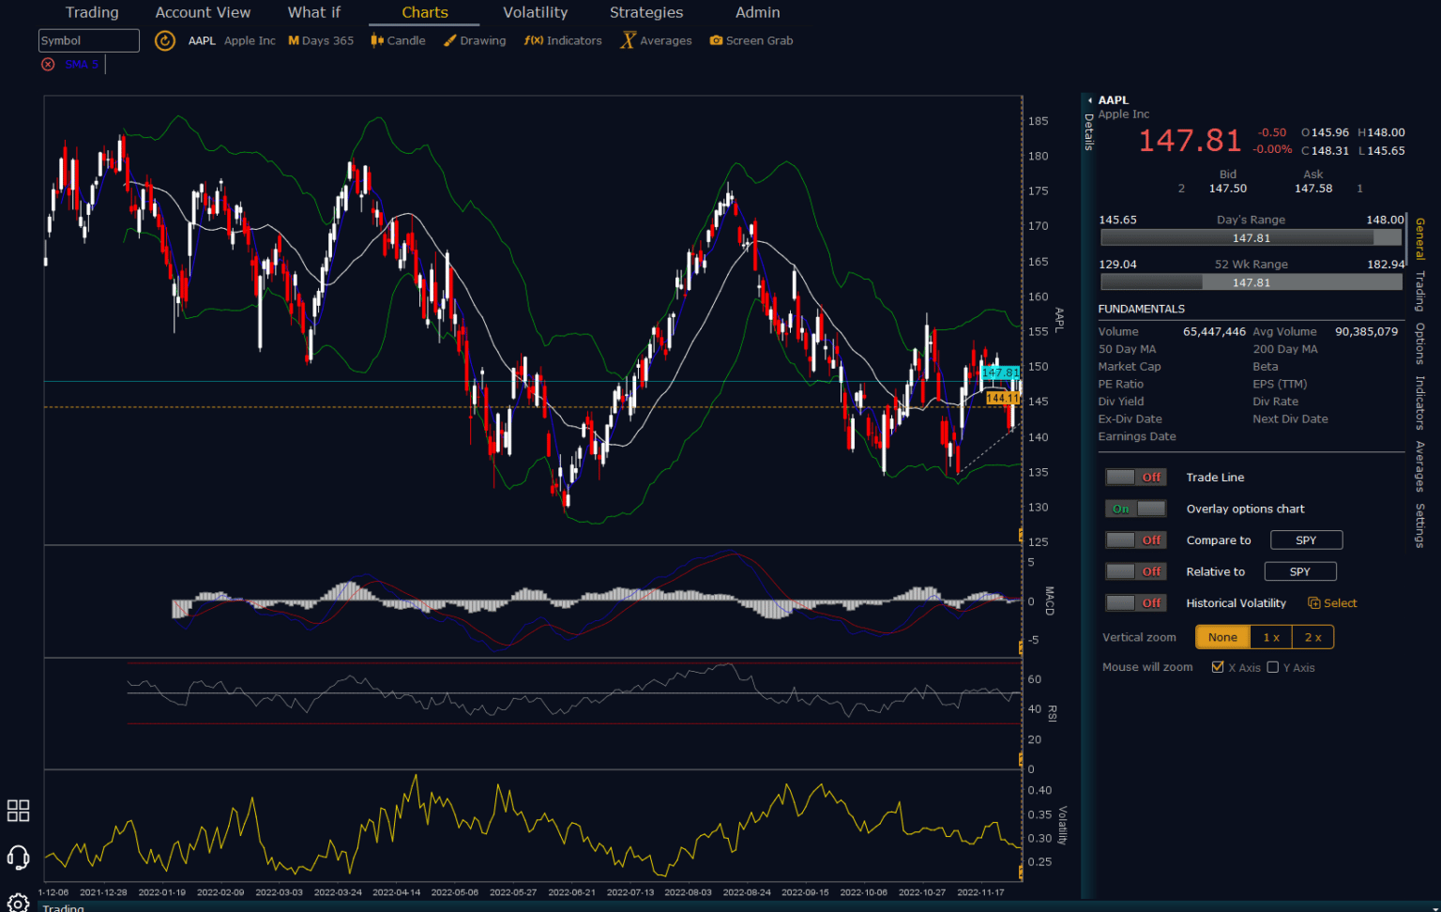Open the Options side tab

click(x=1420, y=343)
